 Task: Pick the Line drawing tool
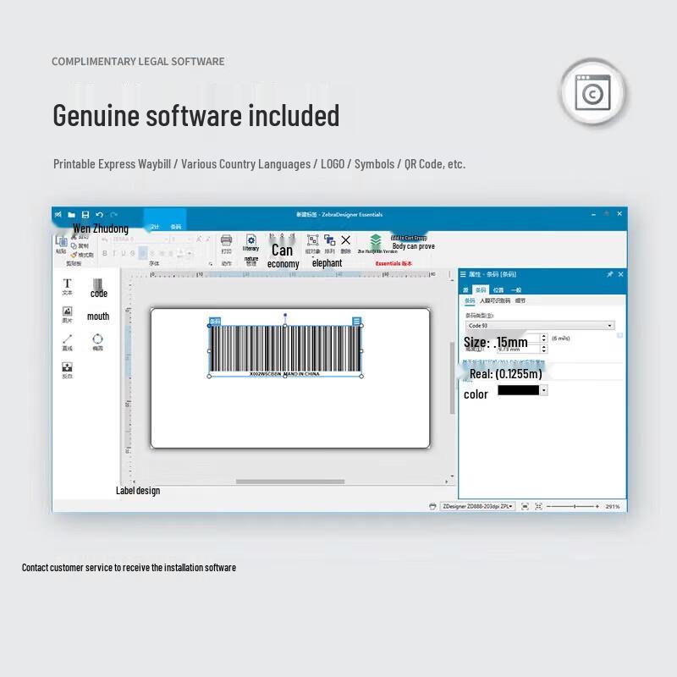pos(68,340)
